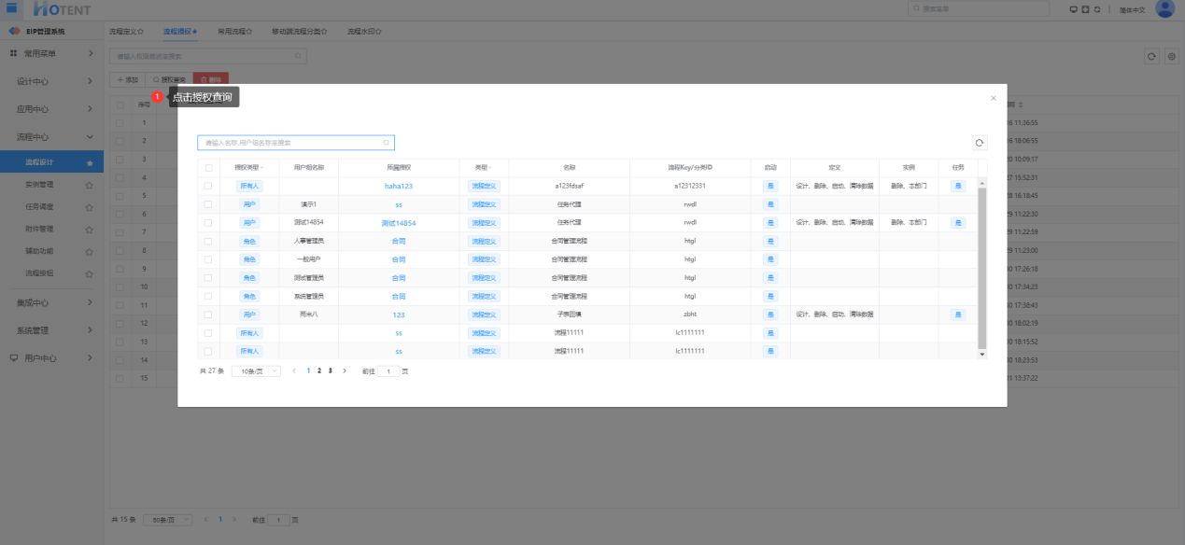Close the authorization query dialog
The width and height of the screenshot is (1185, 545).
click(993, 98)
